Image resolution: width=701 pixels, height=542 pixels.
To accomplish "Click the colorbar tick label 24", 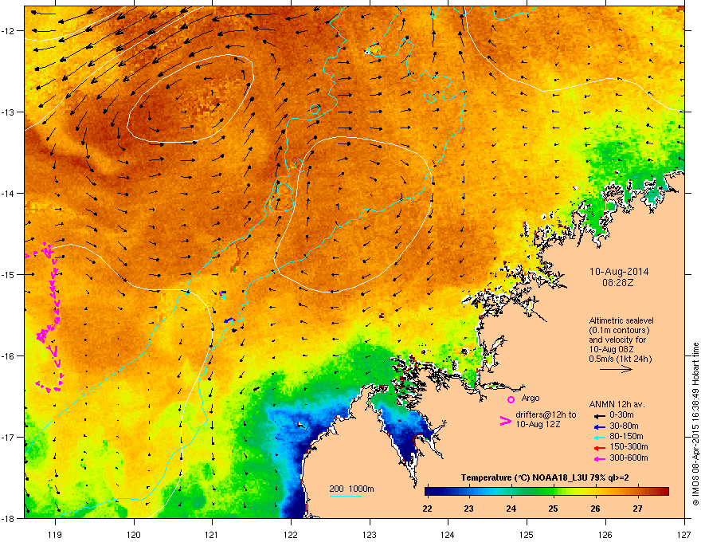I will tap(511, 509).
